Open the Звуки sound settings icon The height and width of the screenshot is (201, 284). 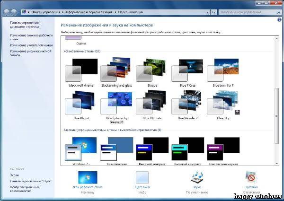pos(197,177)
